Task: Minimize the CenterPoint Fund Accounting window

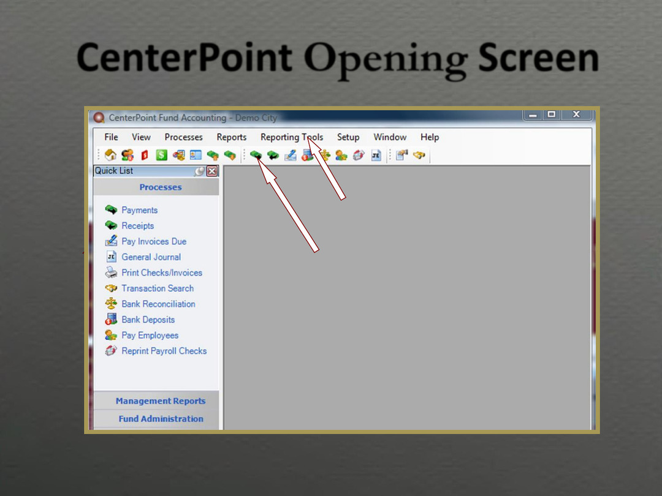Action: [x=533, y=115]
